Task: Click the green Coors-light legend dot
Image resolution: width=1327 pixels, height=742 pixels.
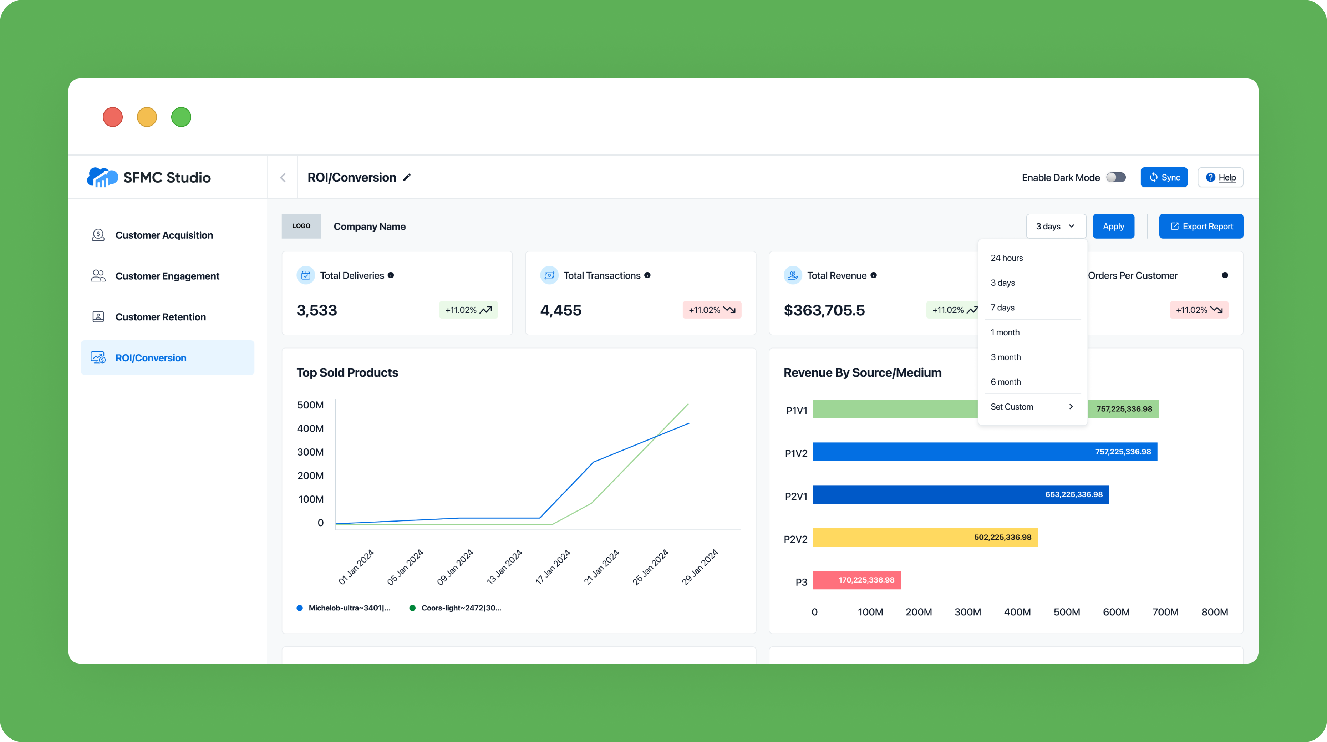Action: [413, 608]
